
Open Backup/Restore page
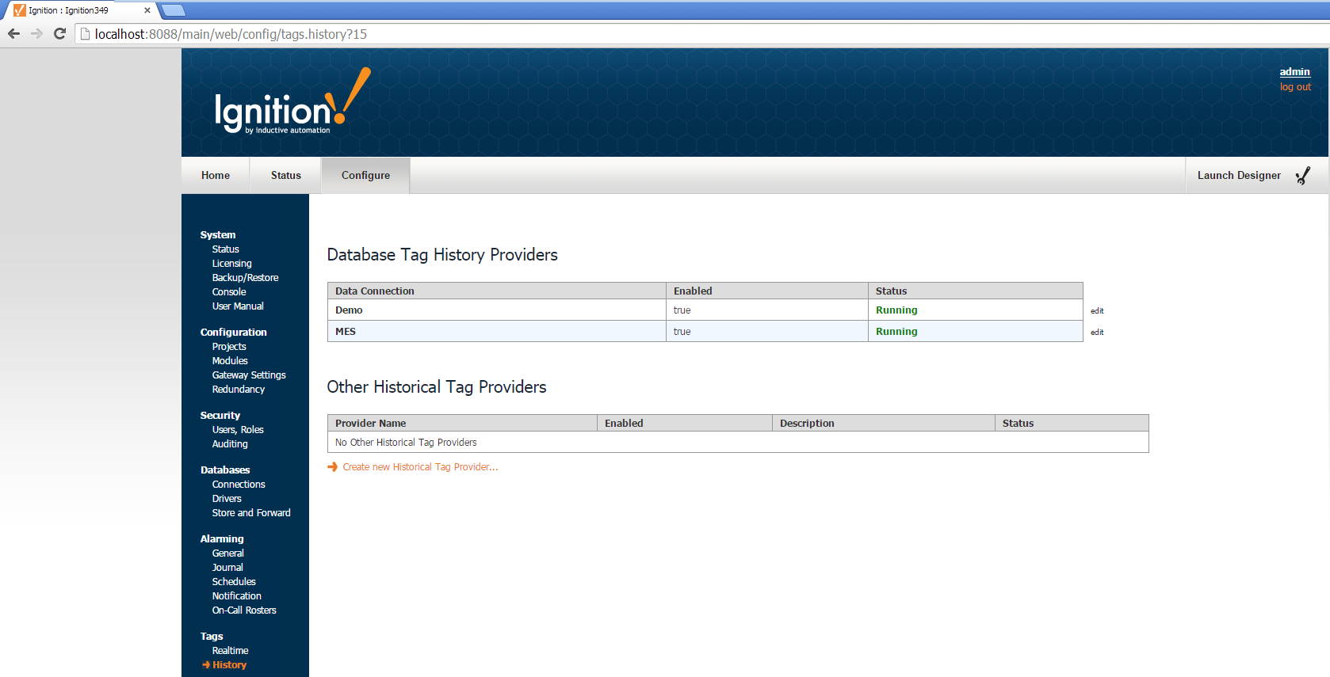245,278
